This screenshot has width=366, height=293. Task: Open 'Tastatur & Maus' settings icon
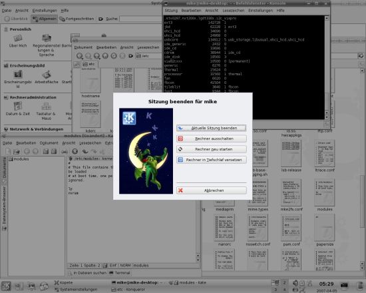[46, 111]
